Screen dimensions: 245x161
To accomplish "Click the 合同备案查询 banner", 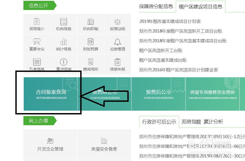I will 51,93.
